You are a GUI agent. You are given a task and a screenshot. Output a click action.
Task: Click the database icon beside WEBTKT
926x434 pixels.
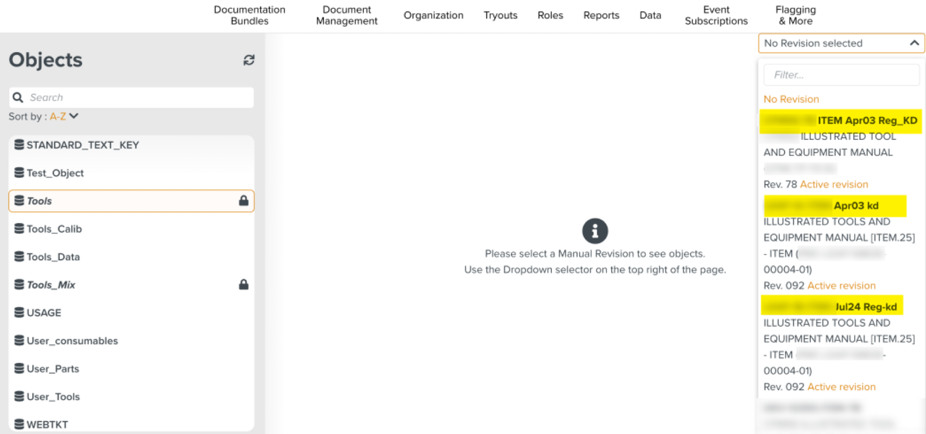pyautogui.click(x=19, y=424)
